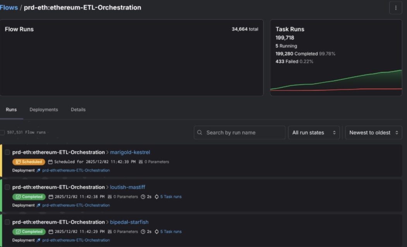This screenshot has height=247, width=407.
Task: Click the 199,280 Completed statistic
Action: coord(305,54)
